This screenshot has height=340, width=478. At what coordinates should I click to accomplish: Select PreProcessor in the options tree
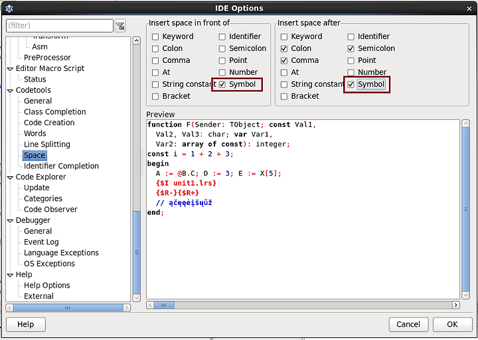[47, 58]
